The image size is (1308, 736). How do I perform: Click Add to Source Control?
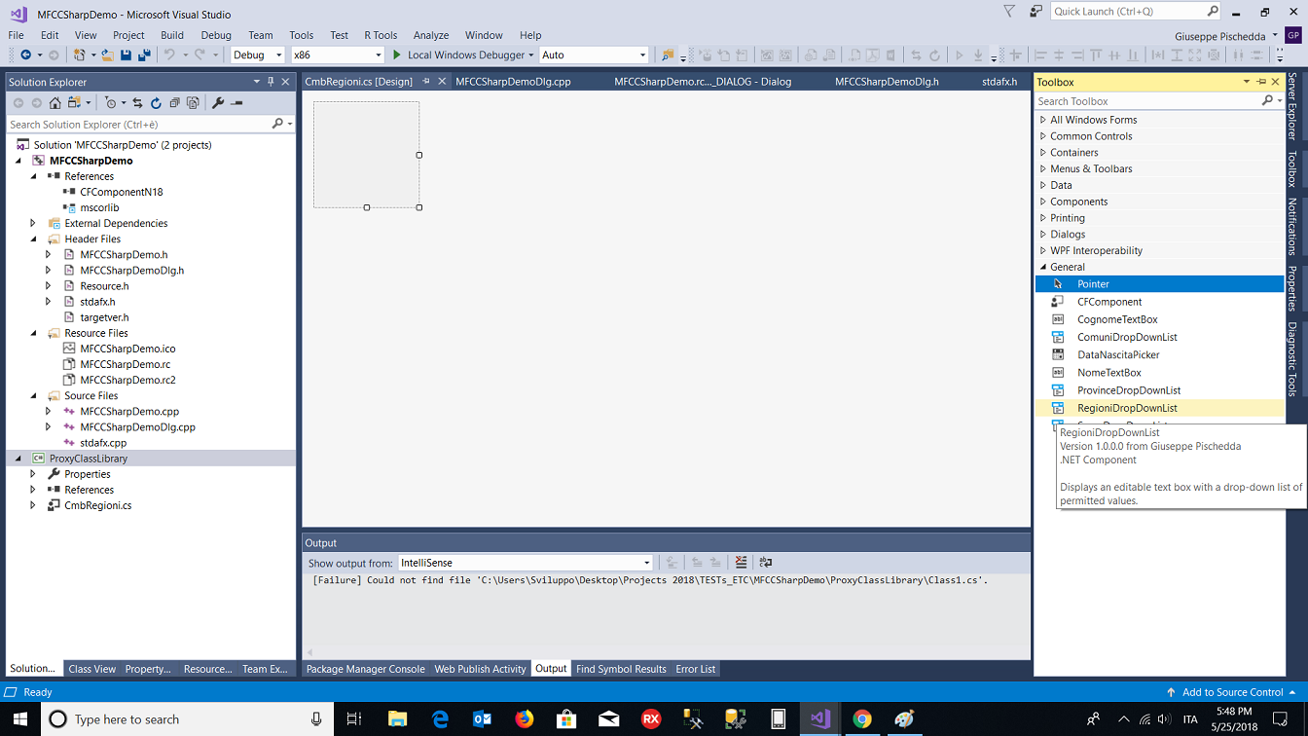(x=1232, y=692)
